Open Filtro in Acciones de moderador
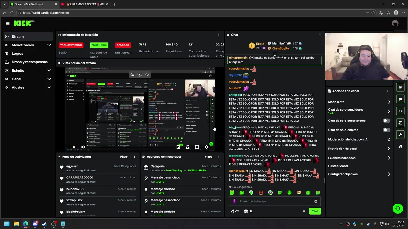 tap(208, 157)
